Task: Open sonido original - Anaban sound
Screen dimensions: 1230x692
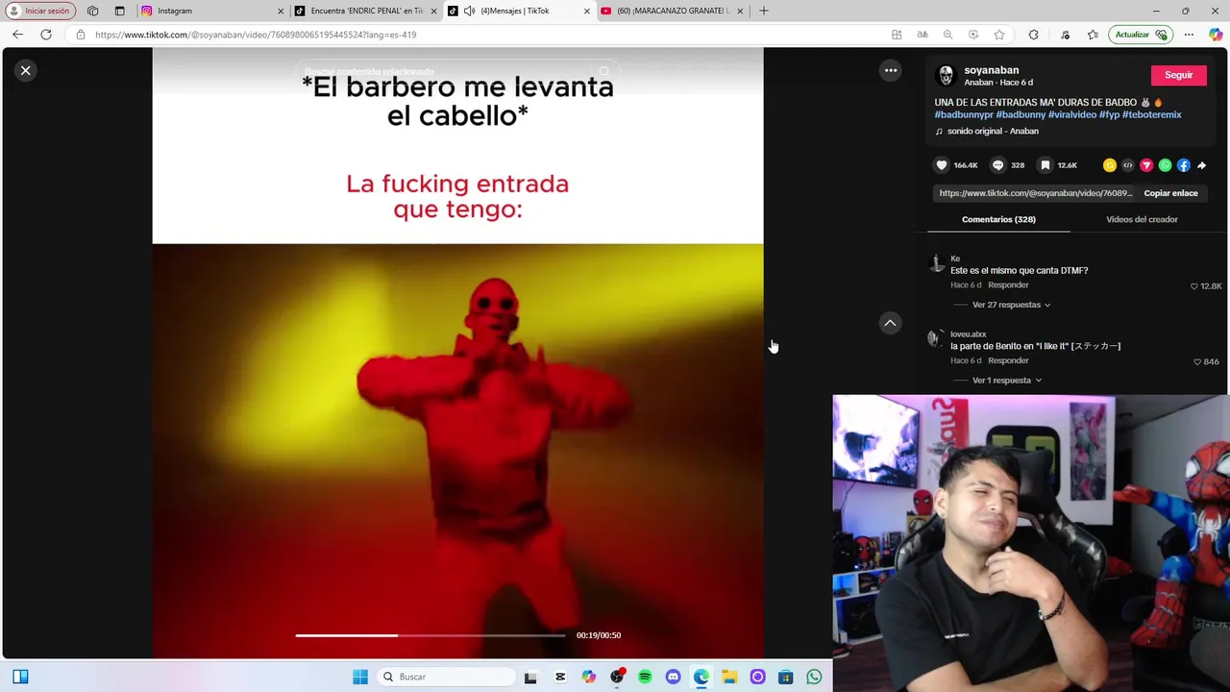Action: point(993,131)
